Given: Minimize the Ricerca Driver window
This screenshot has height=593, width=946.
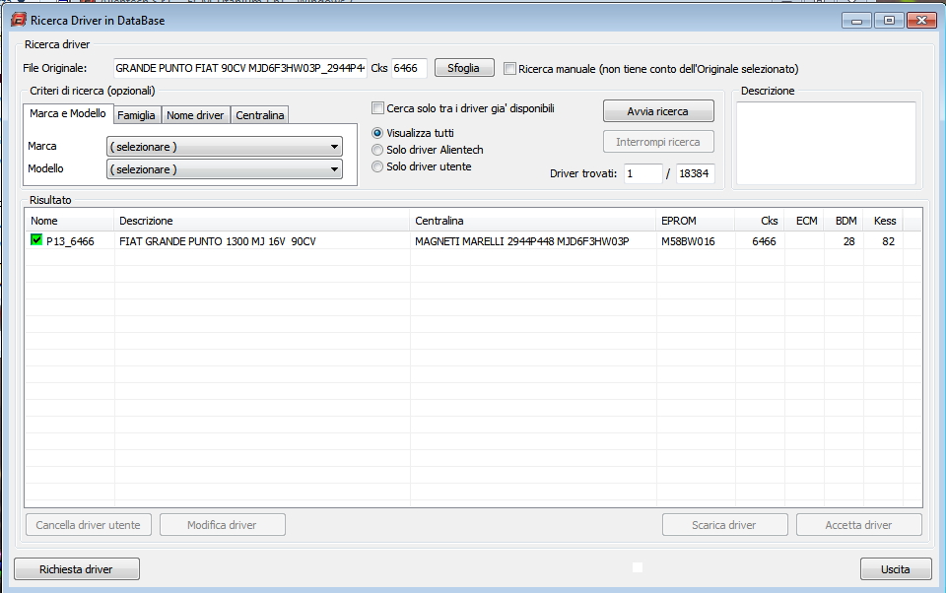Looking at the screenshot, I should (x=856, y=21).
